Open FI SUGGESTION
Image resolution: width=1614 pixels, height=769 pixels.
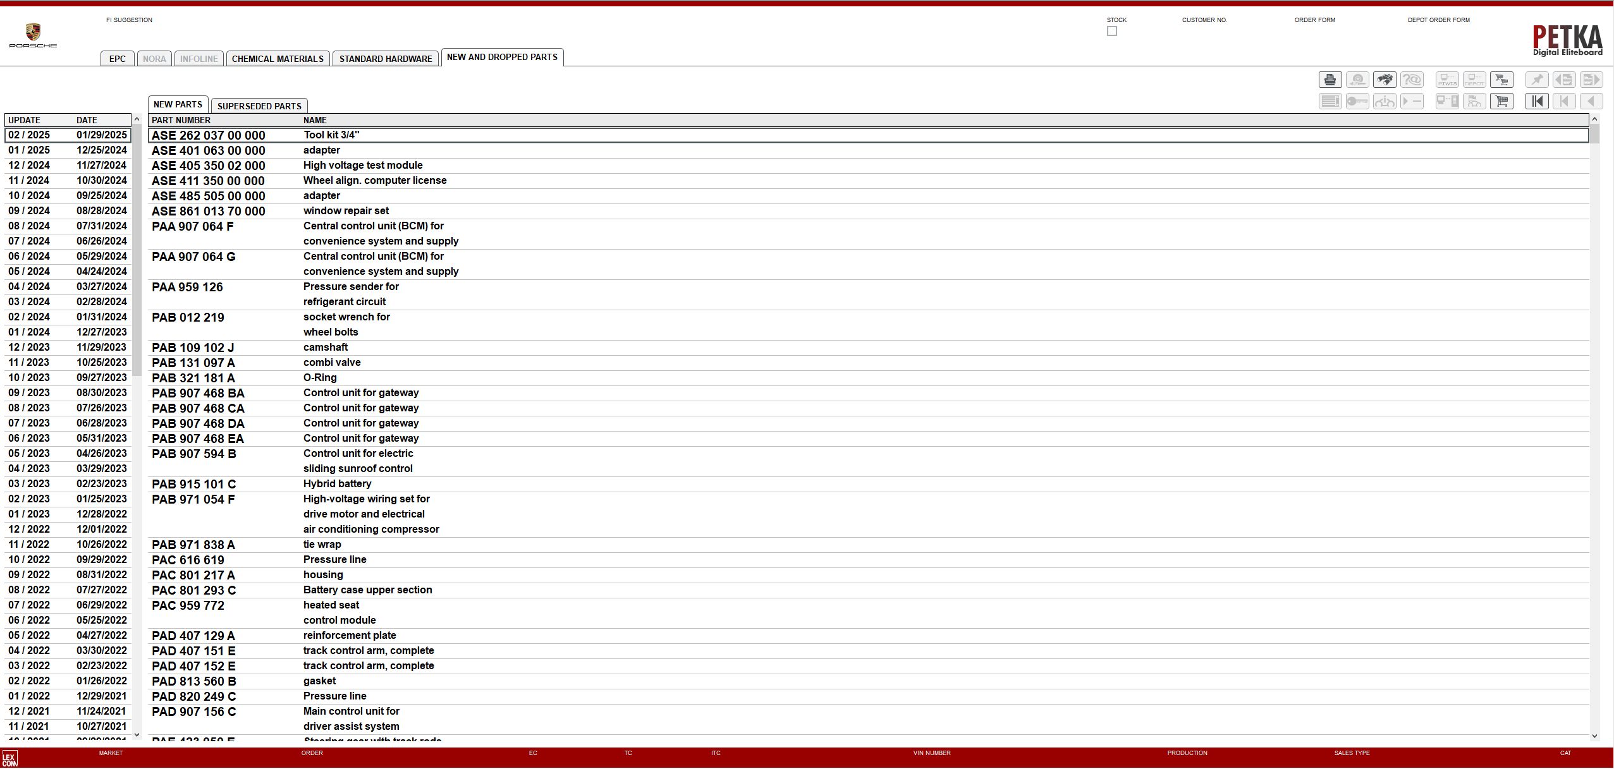(129, 20)
